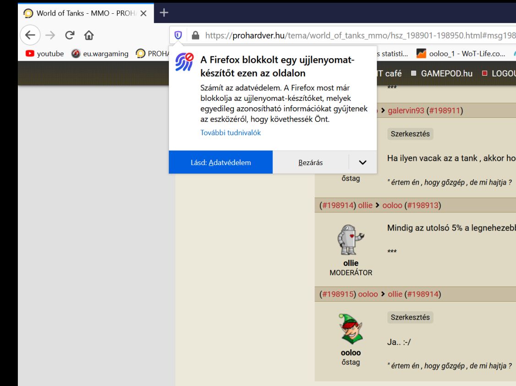Click the MODERÁTOR label under ollie
Image resolution: width=516 pixels, height=386 pixels.
[351, 273]
